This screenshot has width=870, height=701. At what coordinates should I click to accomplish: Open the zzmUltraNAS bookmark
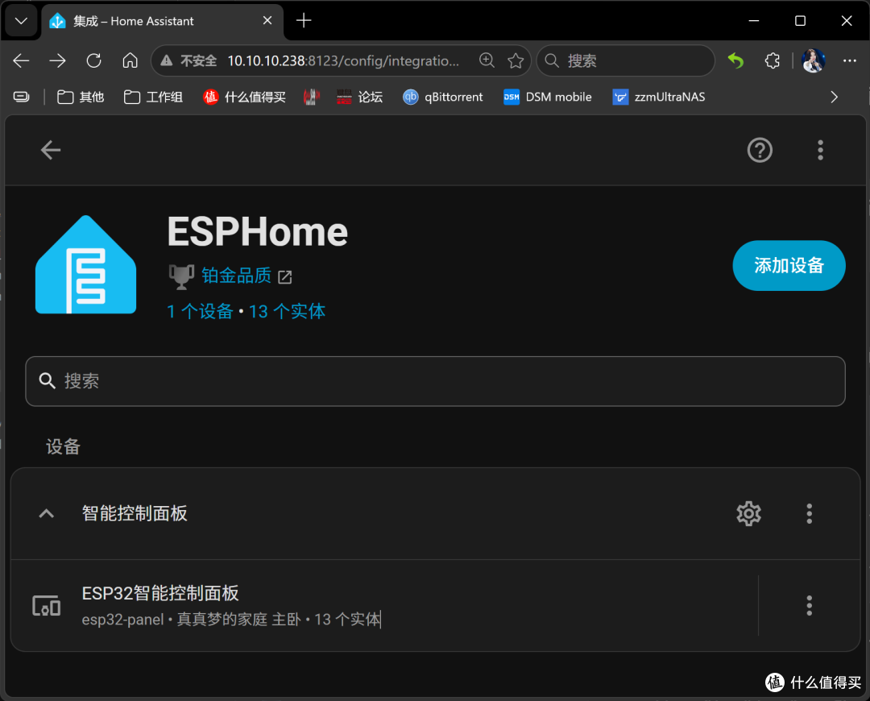[659, 97]
